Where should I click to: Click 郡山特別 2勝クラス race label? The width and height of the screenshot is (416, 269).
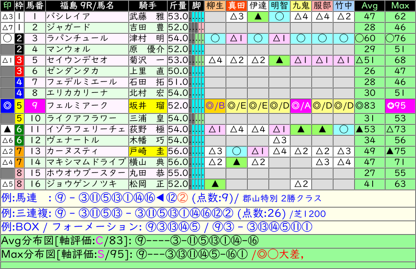(x=282, y=198)
